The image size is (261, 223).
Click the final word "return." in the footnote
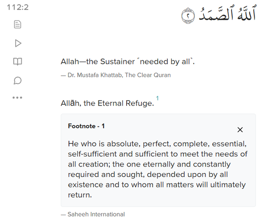(x=80, y=195)
